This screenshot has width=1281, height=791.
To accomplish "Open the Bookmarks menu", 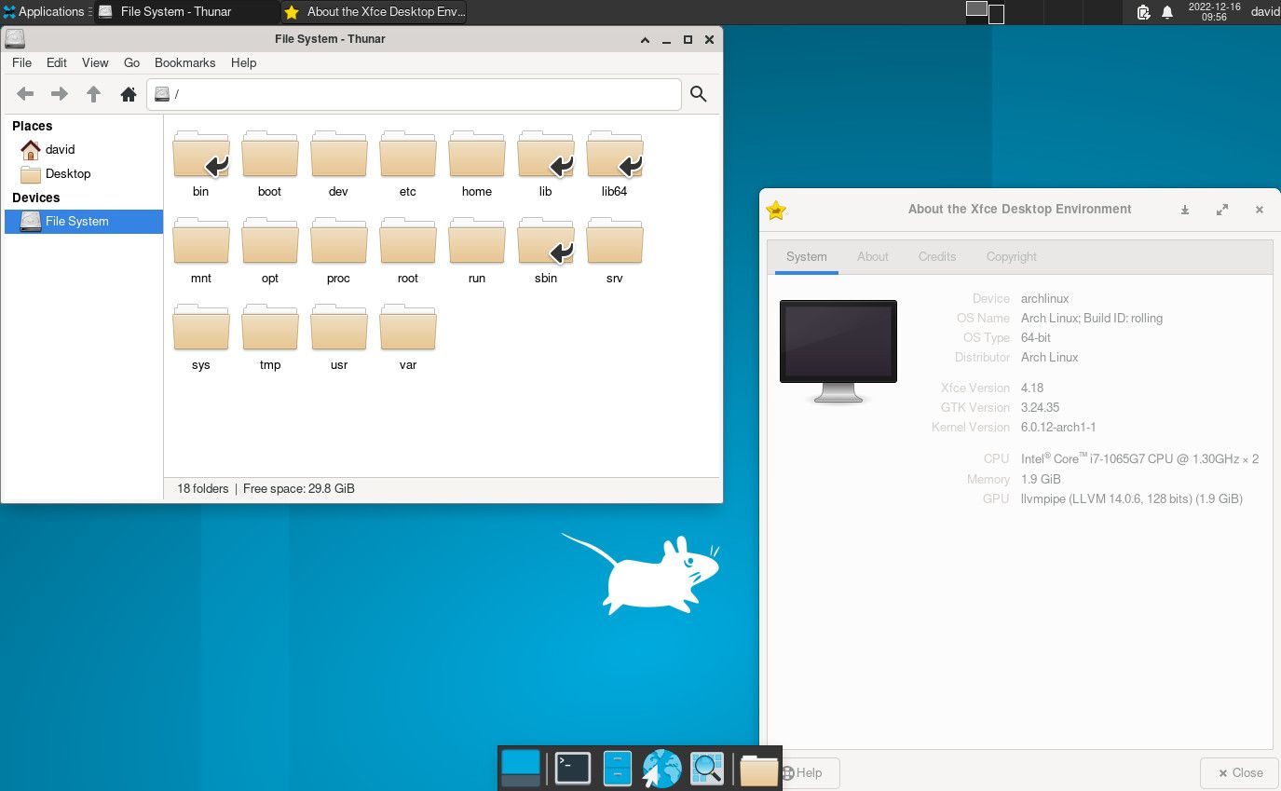I will tap(184, 62).
